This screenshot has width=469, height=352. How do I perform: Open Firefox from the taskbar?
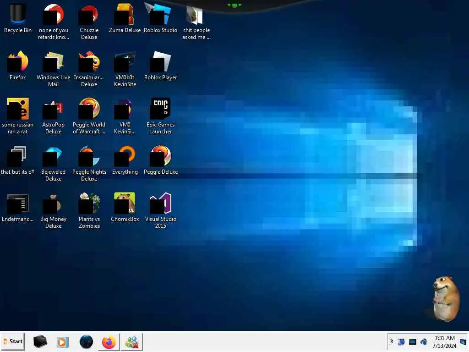tap(109, 342)
